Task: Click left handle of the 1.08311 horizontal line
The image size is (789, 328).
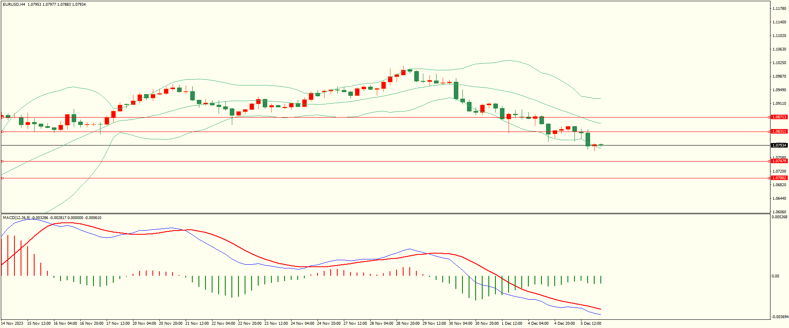Action: click(x=2, y=132)
